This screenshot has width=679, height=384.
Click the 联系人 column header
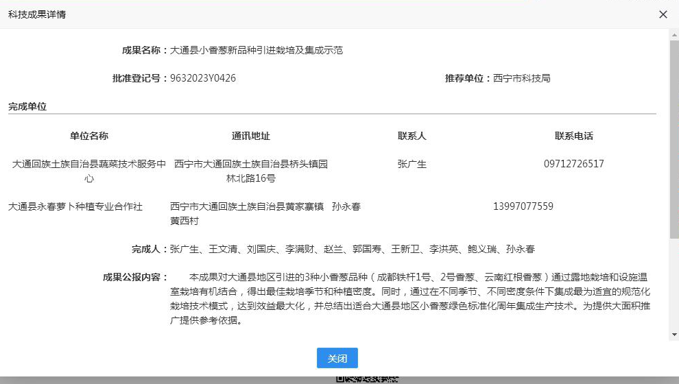(412, 136)
